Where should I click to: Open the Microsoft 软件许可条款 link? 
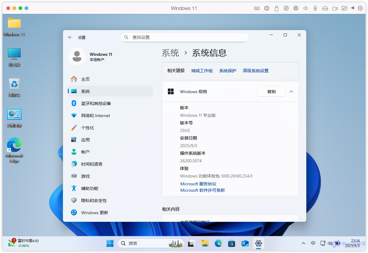tap(203, 190)
